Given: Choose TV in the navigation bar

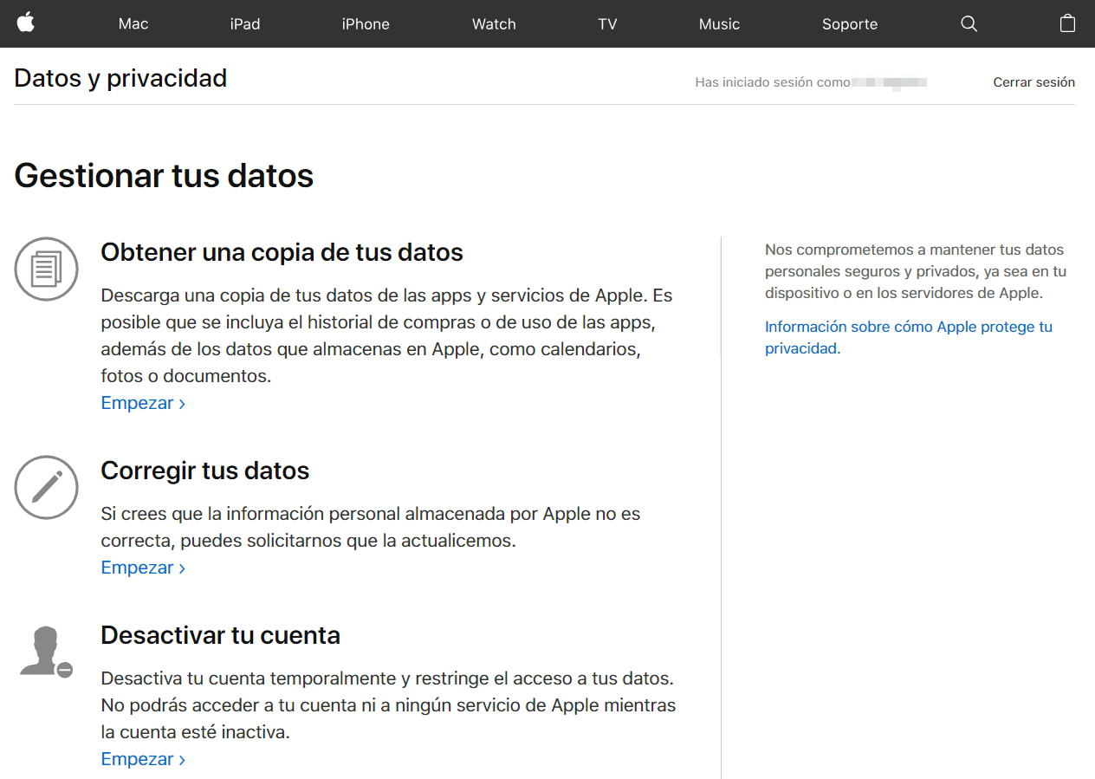Looking at the screenshot, I should (x=607, y=23).
